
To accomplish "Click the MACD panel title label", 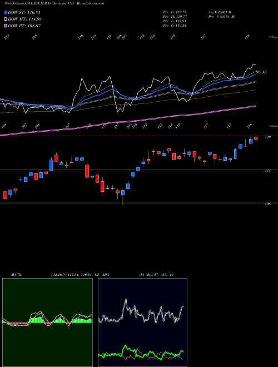I will [x=17, y=275].
